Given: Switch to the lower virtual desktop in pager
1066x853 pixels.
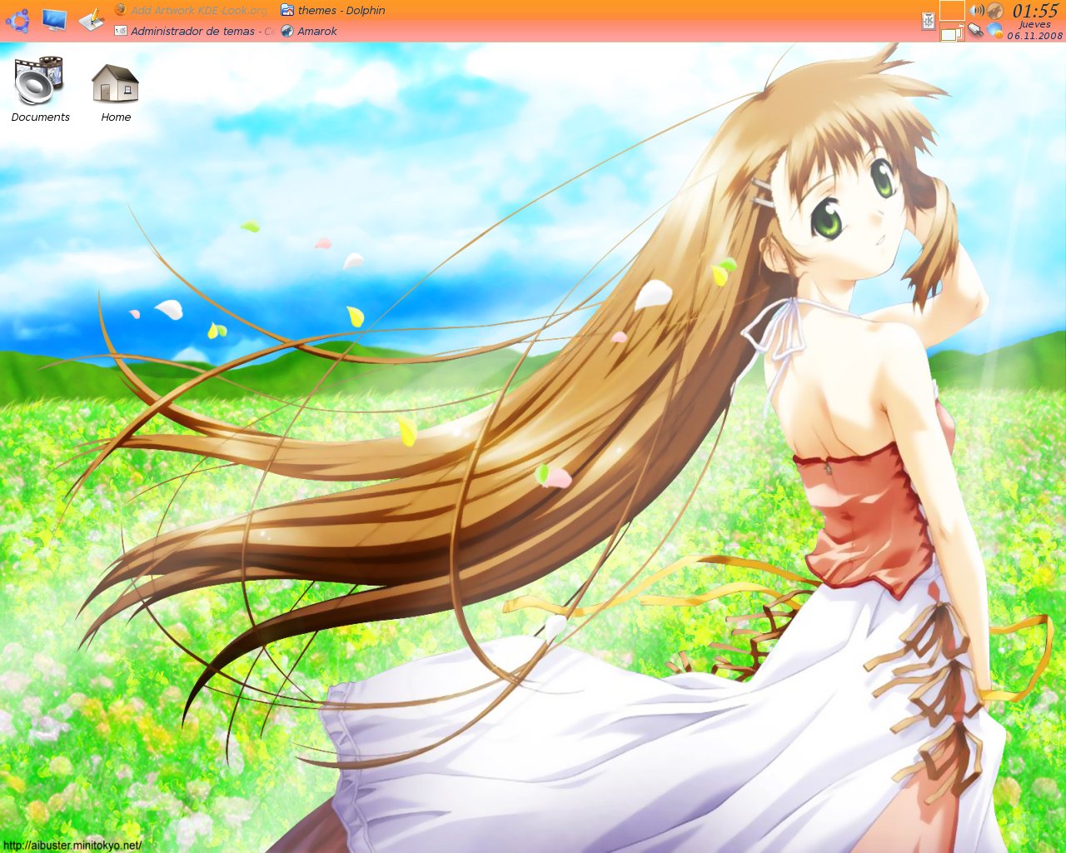Looking at the screenshot, I should [952, 32].
